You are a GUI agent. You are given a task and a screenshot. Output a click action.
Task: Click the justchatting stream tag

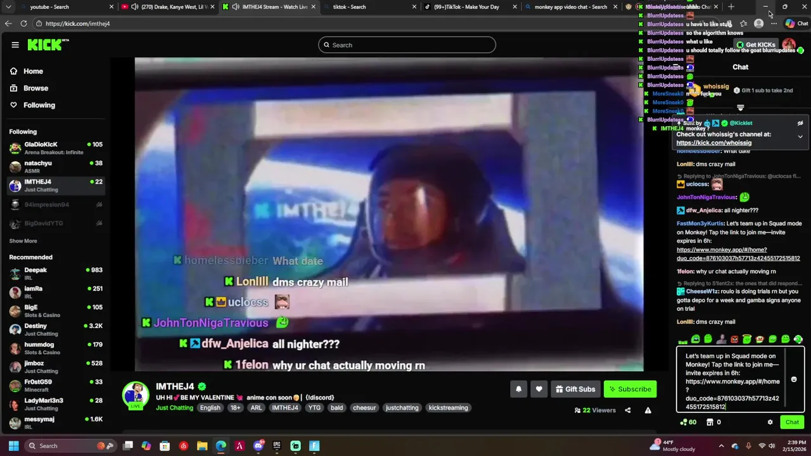402,408
